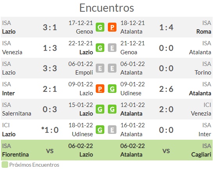This screenshot has width=213, height=169.
Task: Open the Fiorentina vs Lazio upcoming match
Action: (47, 150)
